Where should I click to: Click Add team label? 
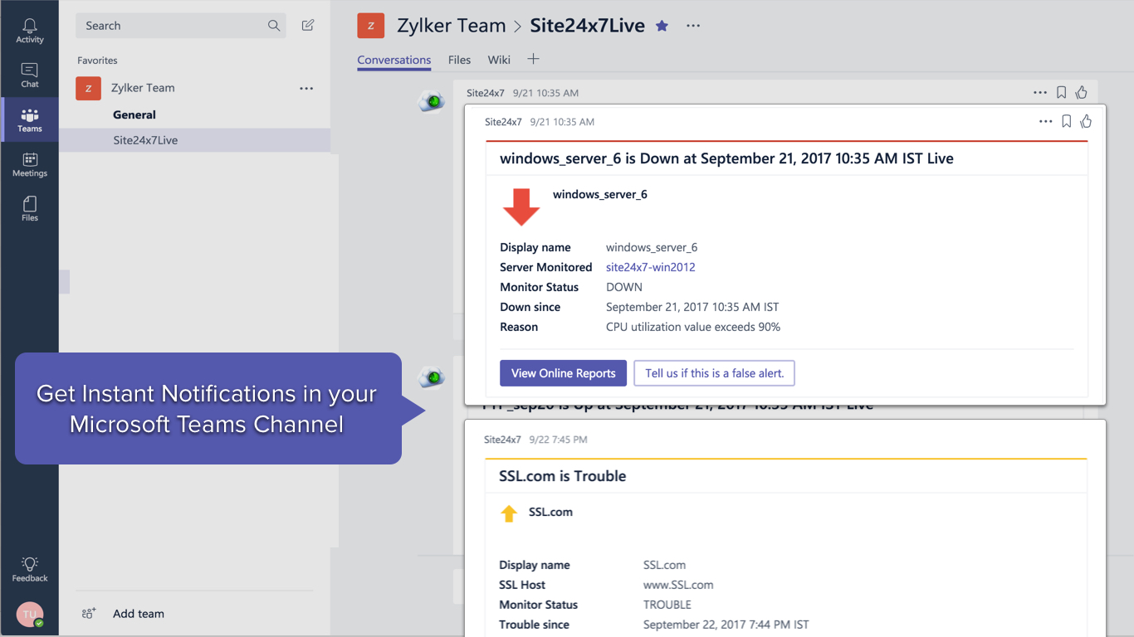[x=139, y=614]
